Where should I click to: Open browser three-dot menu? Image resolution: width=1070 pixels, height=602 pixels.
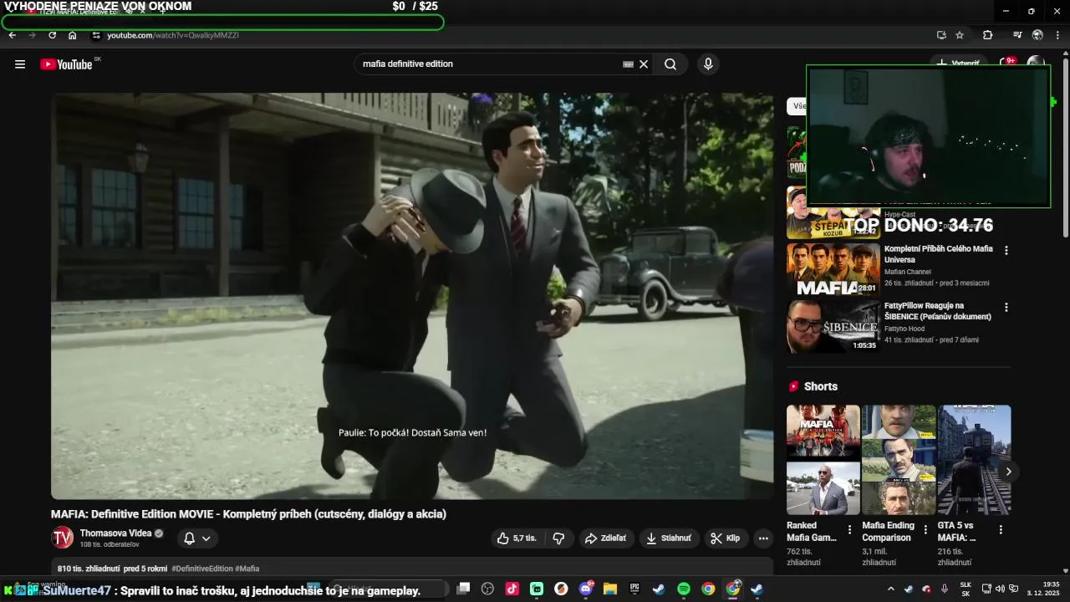pos(1057,35)
